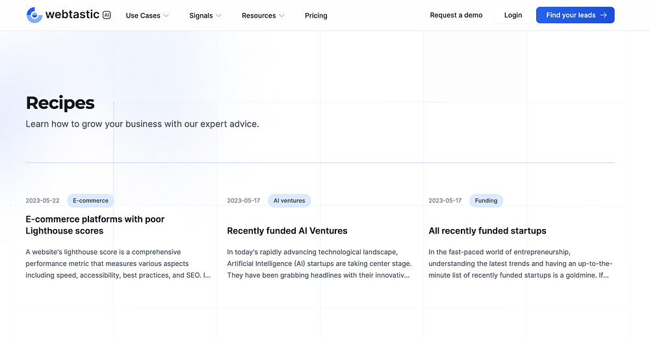
Task: Open E-commerce platforms with poor Lighthouse scores article
Action: 95,225
